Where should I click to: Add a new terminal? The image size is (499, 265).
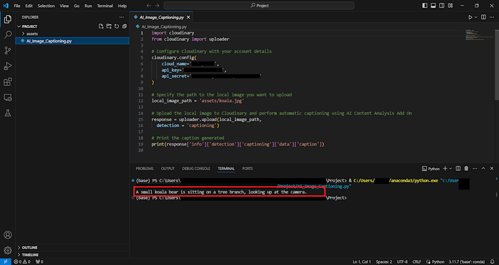click(x=445, y=169)
